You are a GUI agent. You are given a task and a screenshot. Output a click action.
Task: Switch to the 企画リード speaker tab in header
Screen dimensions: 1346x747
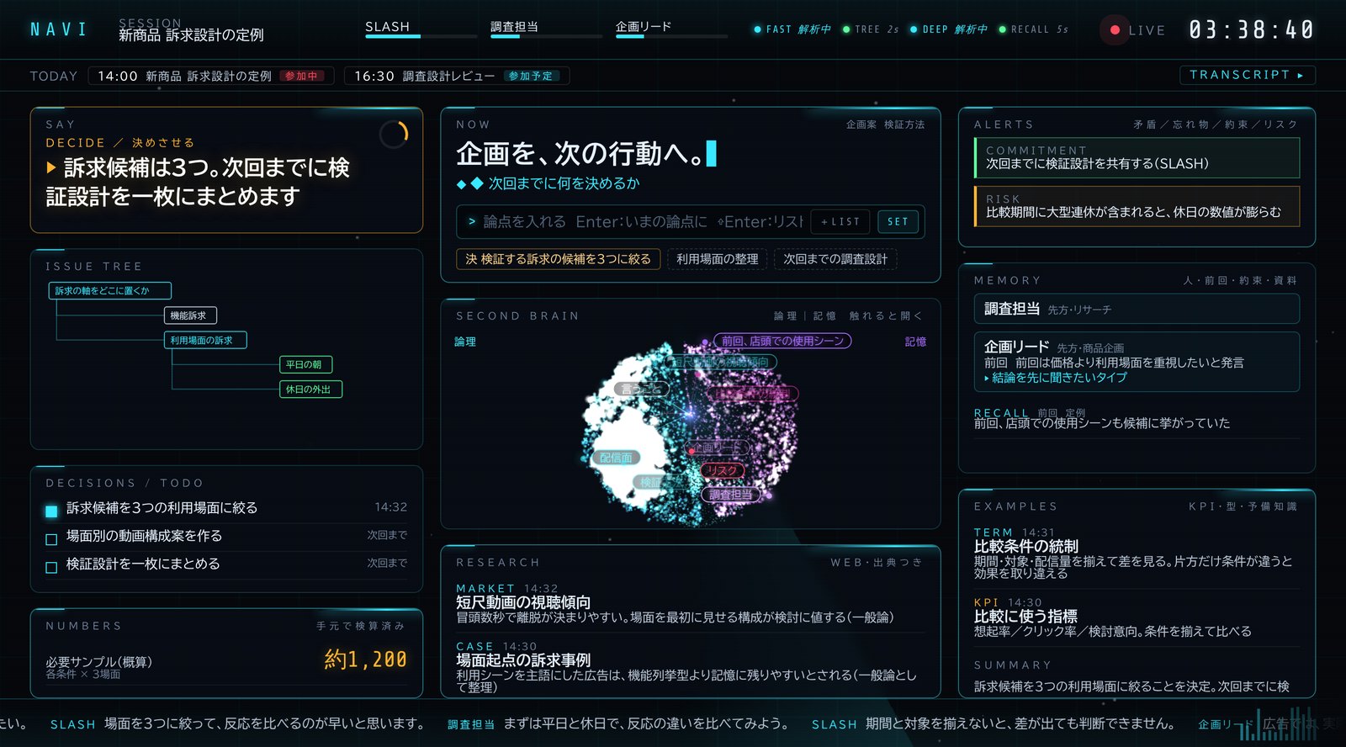click(x=644, y=27)
